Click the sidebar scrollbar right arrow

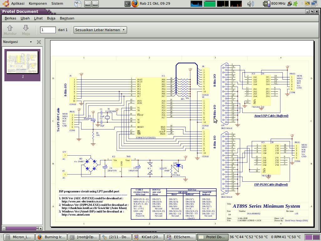[41, 228]
